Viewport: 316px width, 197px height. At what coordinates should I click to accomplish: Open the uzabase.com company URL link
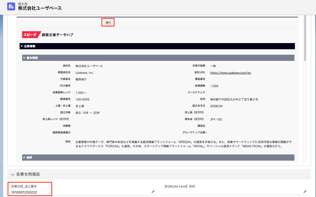click(x=231, y=73)
